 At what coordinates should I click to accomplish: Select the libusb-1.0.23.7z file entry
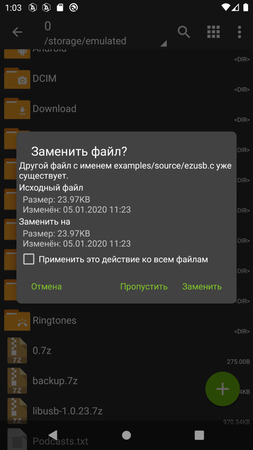click(x=126, y=411)
